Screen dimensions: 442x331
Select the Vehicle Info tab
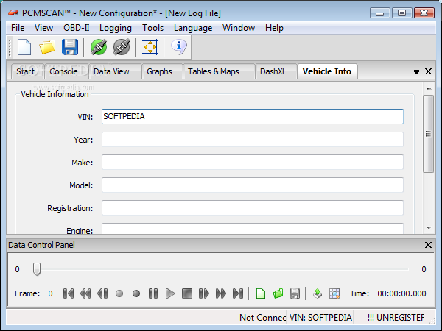(x=327, y=71)
